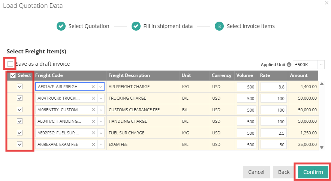Clear the FUEL SUR freight code
331x181 pixels.
(93, 133)
